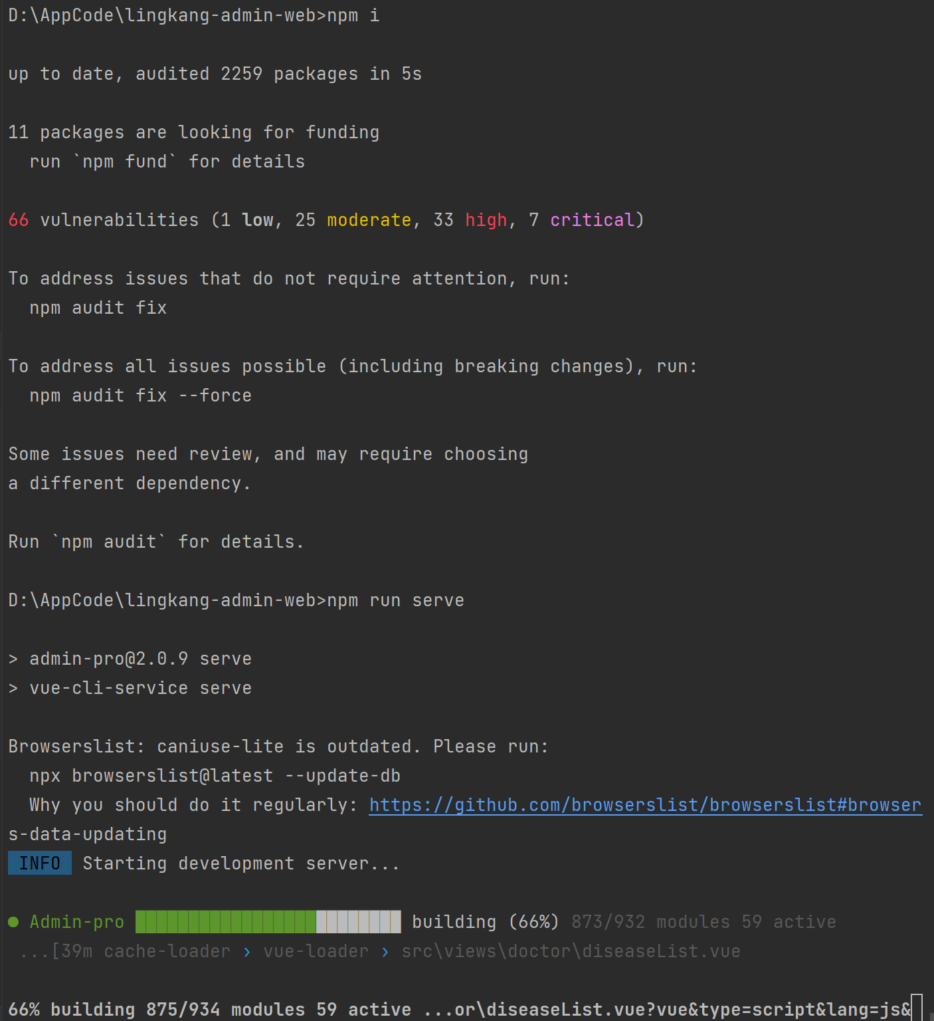This screenshot has width=934, height=1021.
Task: Click the diseaseList.vue file path
Action: [x=571, y=951]
